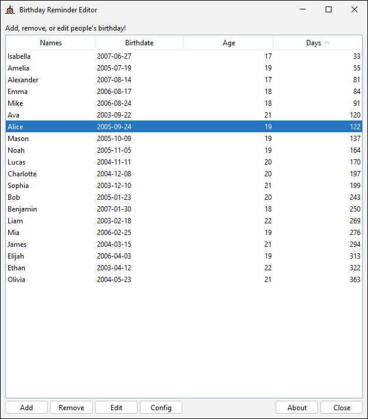Image resolution: width=368 pixels, height=419 pixels.
Task: Click the birthday cake app icon in title bar
Action: (10, 10)
